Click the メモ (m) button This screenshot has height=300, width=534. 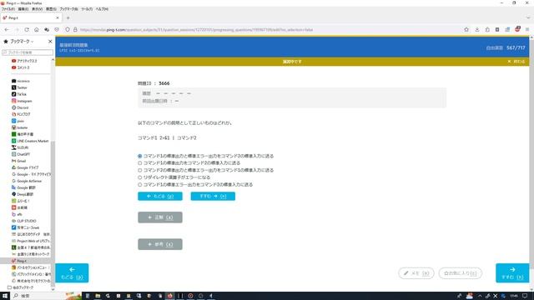[416, 273]
